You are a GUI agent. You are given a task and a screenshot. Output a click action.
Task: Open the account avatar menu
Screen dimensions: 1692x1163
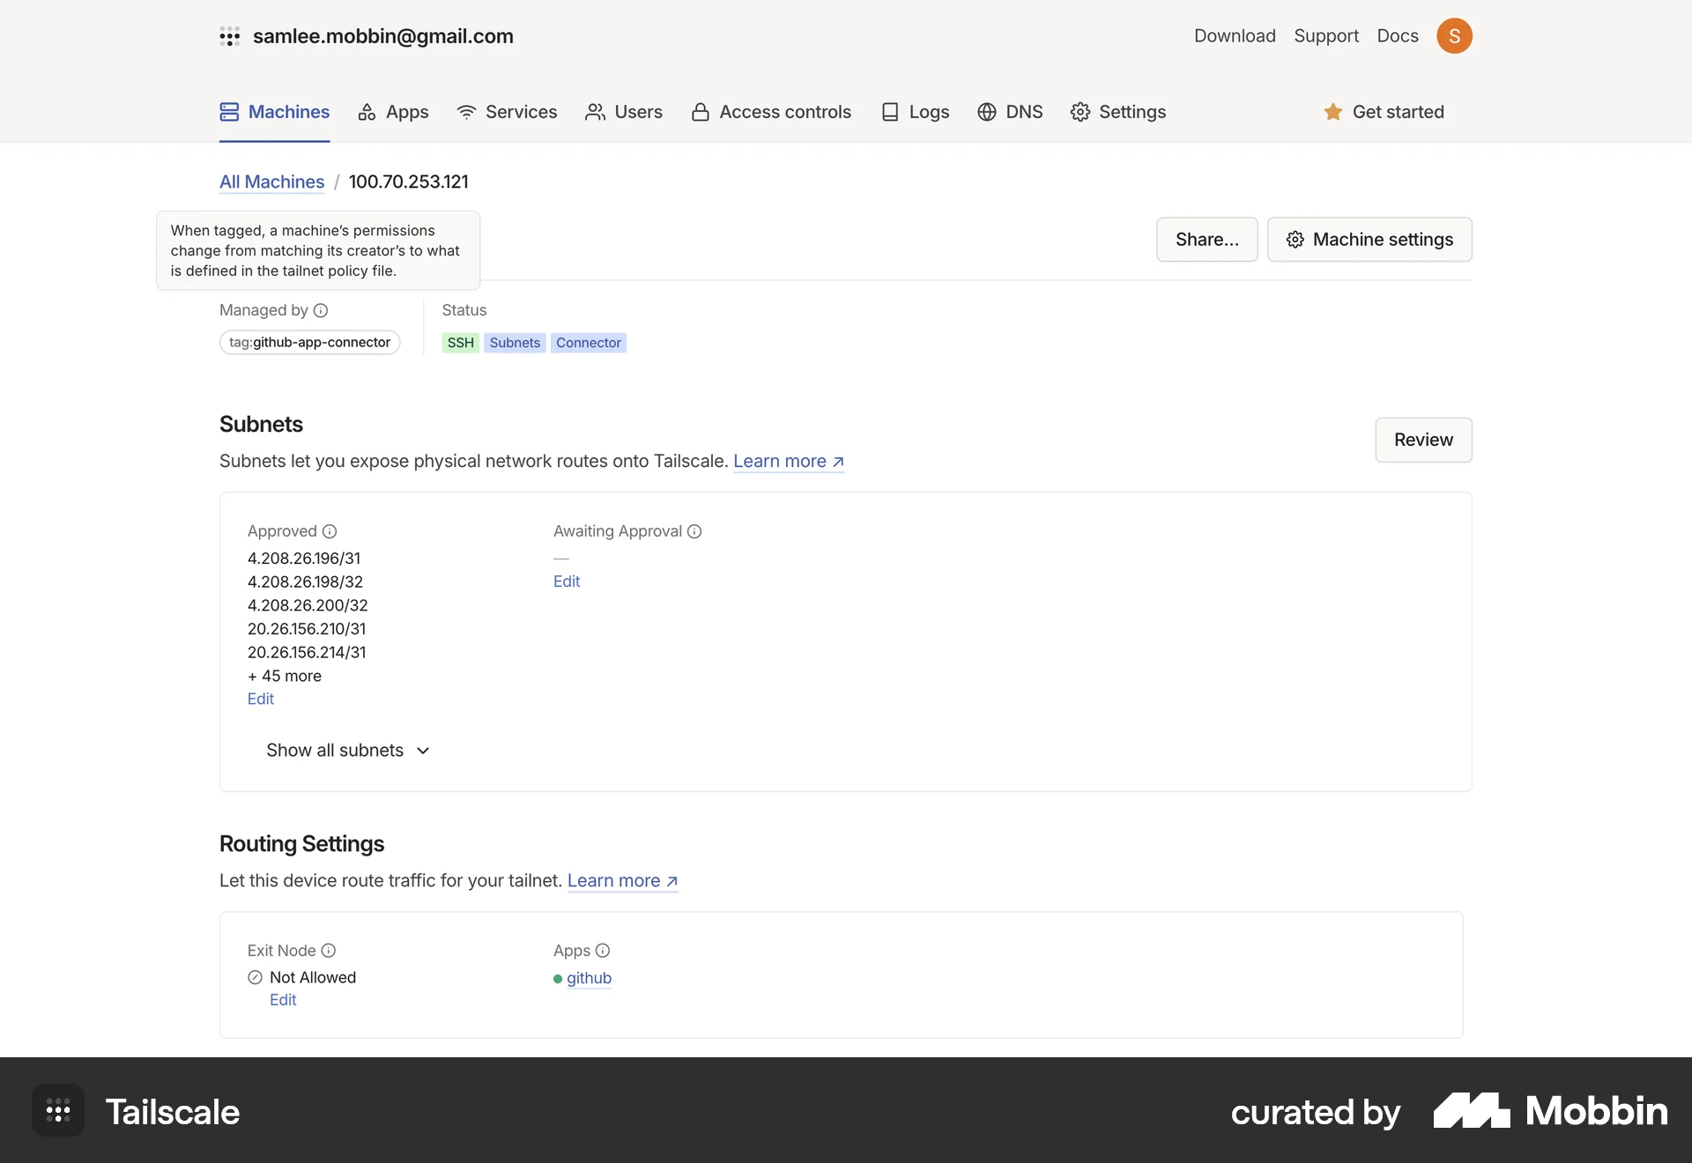tap(1455, 35)
